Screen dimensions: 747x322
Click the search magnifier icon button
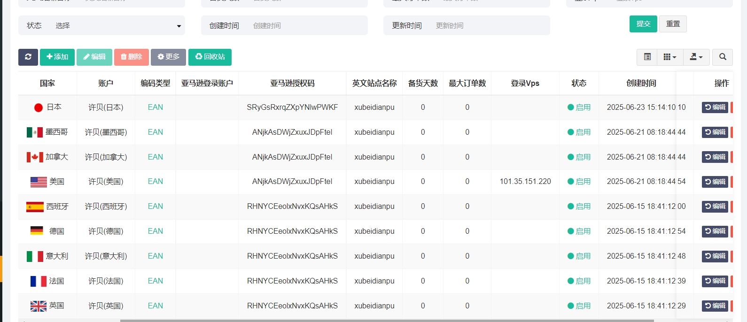pos(723,57)
